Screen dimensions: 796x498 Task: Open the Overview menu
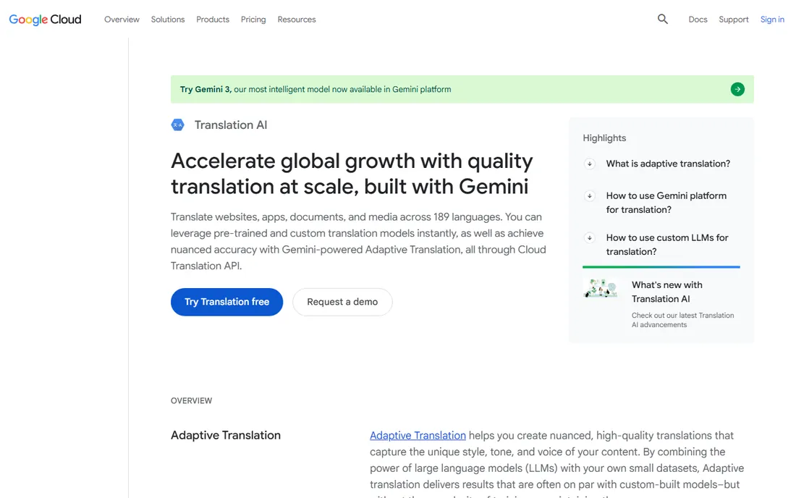(122, 20)
